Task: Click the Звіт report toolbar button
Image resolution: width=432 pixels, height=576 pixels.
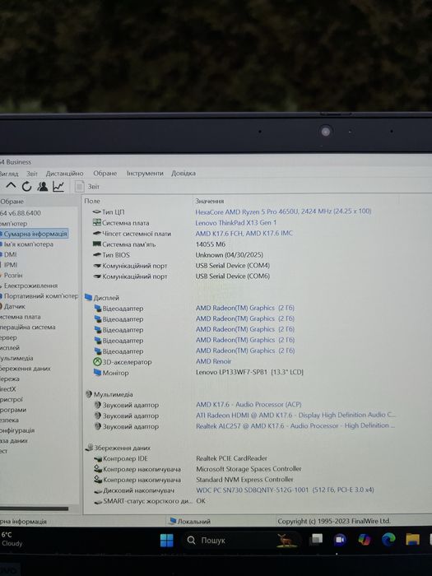Action: click(87, 187)
